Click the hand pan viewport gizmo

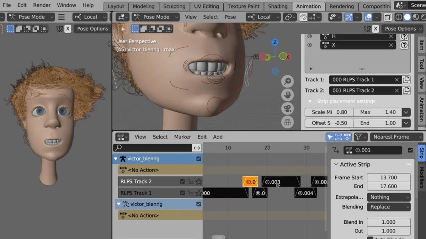tap(287, 95)
